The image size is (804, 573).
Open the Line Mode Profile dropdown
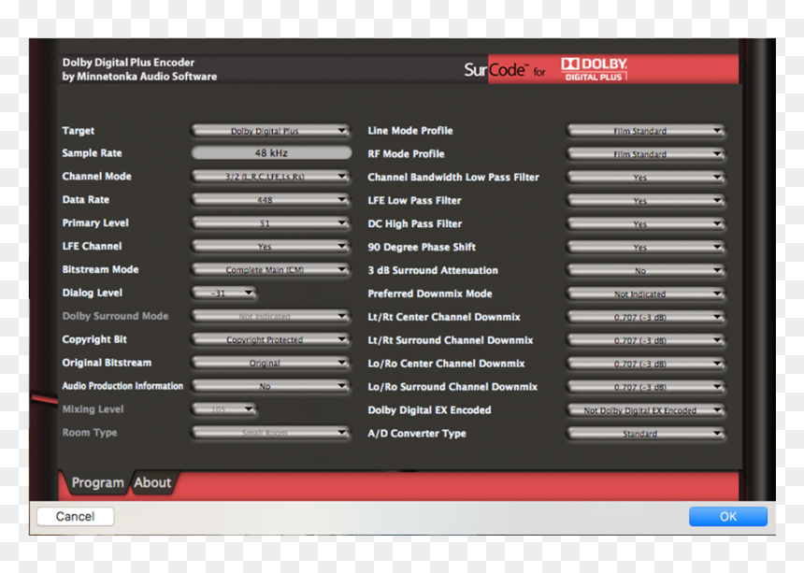tap(646, 131)
